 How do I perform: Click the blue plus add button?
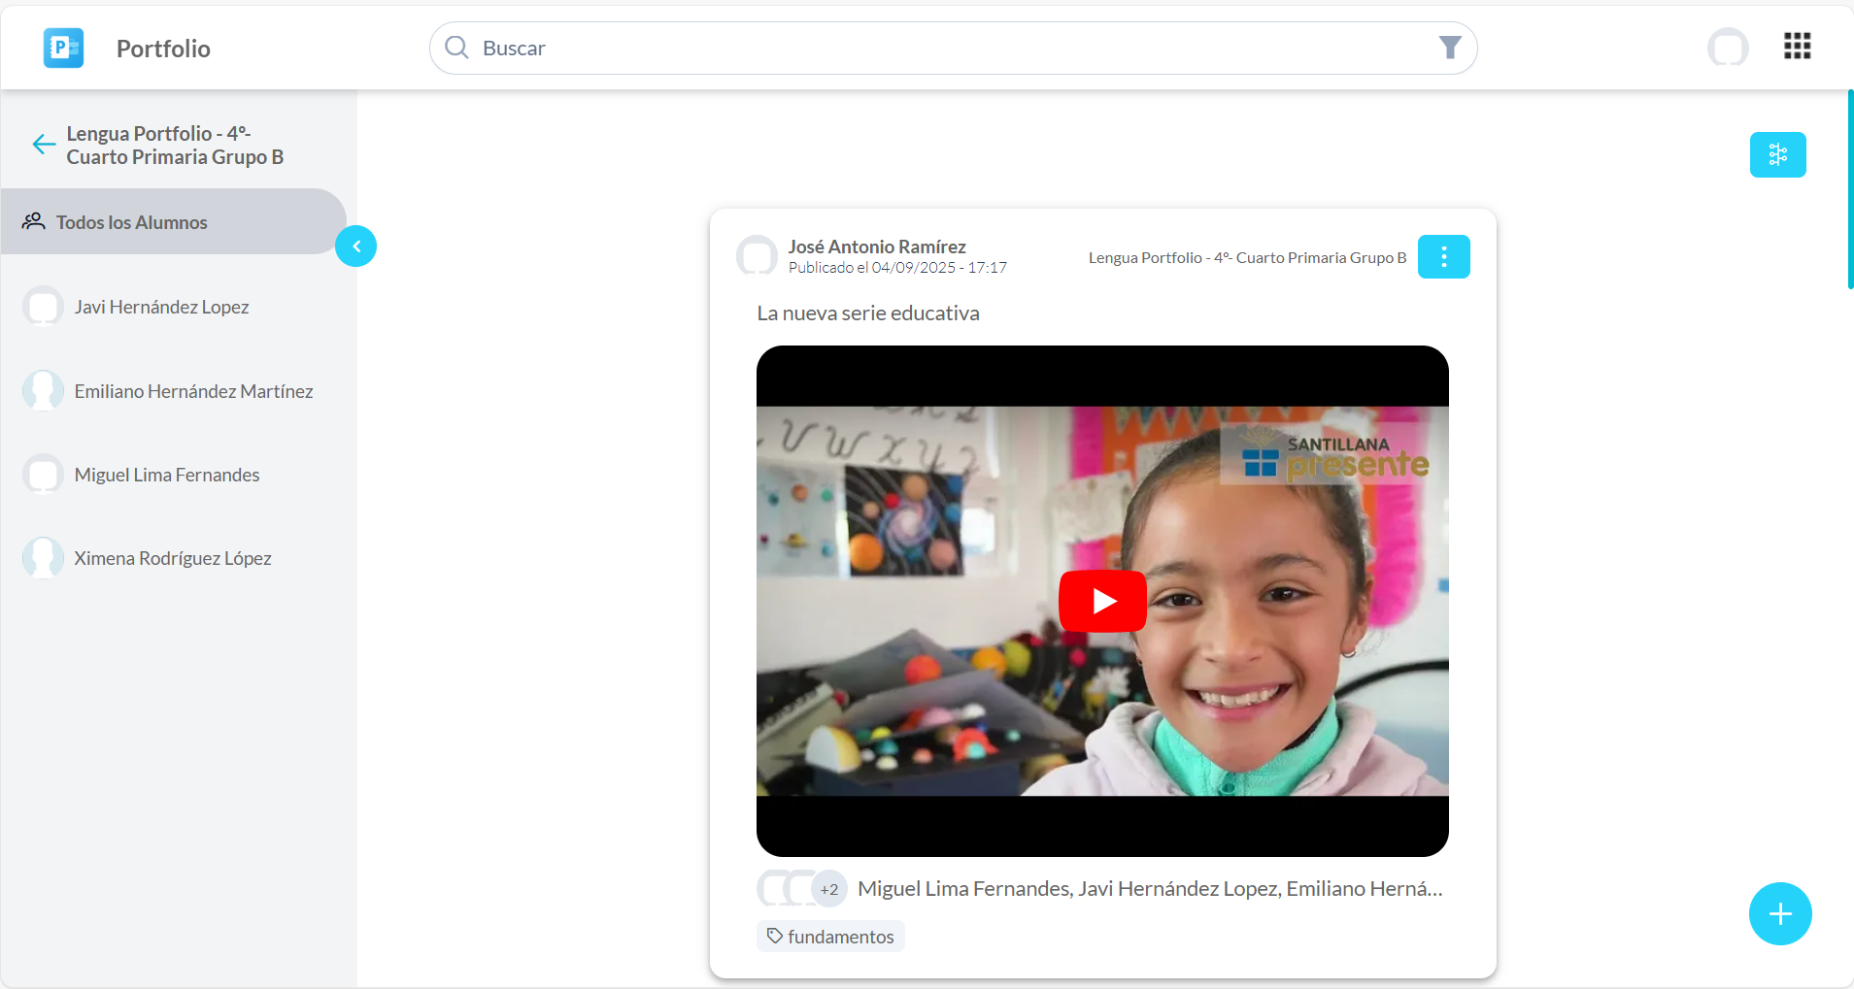(1779, 913)
